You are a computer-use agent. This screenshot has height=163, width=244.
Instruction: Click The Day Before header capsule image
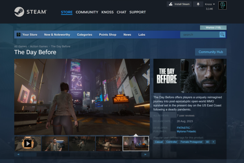(190, 76)
